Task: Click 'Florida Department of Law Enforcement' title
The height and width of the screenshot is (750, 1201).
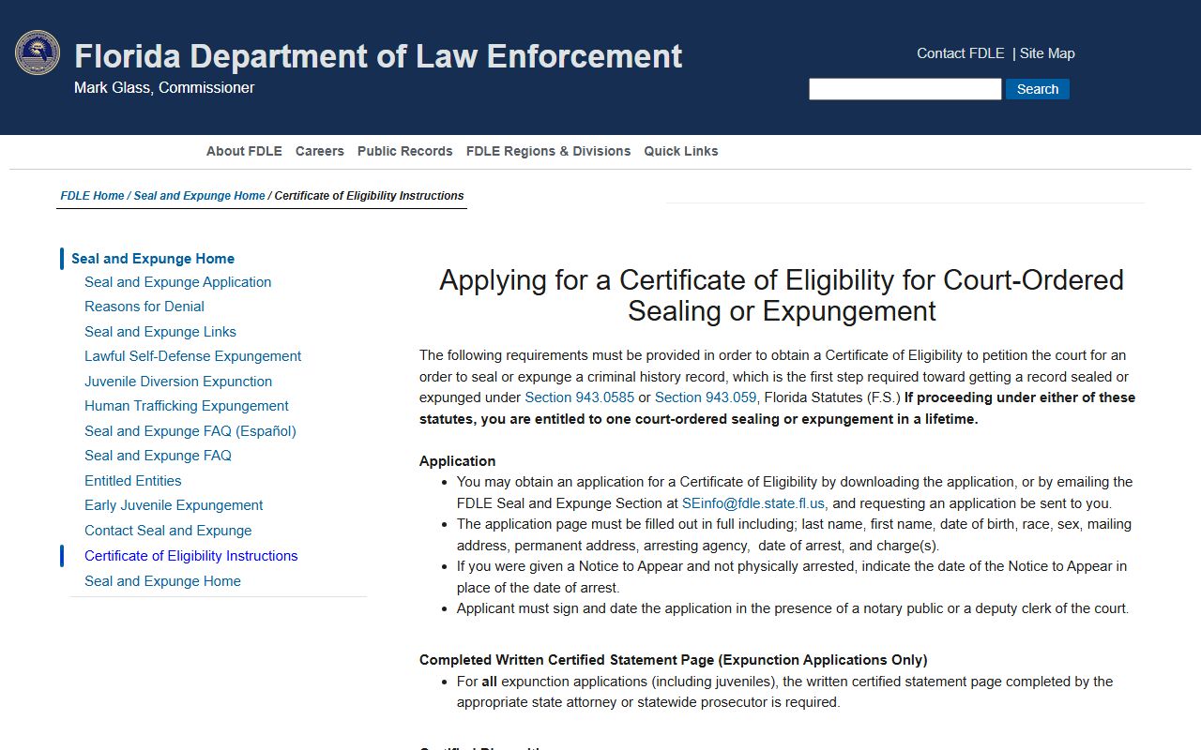Action: [x=378, y=56]
